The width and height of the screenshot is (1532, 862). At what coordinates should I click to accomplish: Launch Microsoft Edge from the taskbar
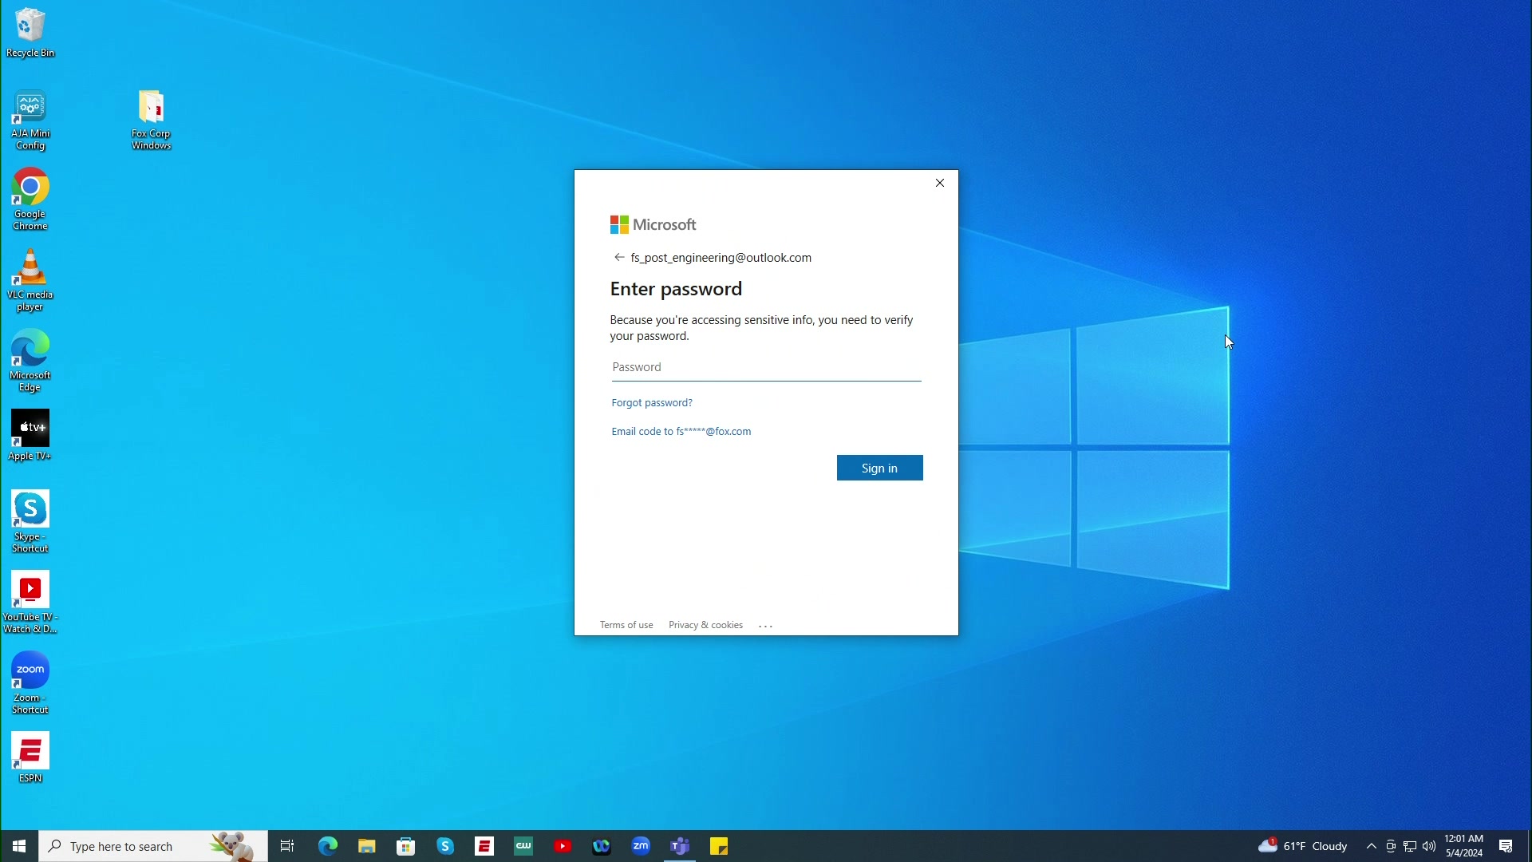pyautogui.click(x=328, y=846)
